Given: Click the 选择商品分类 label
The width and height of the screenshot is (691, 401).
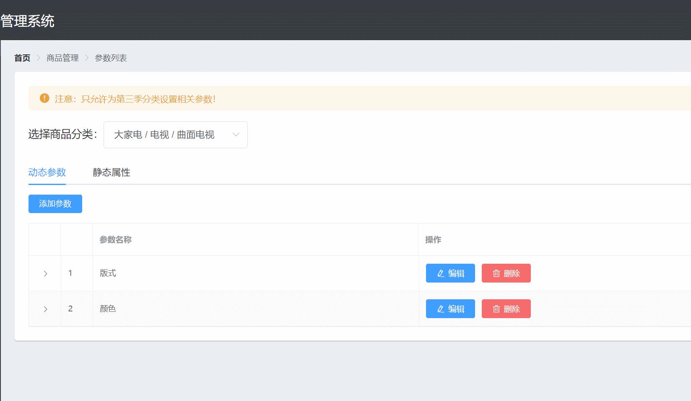Looking at the screenshot, I should [x=63, y=134].
